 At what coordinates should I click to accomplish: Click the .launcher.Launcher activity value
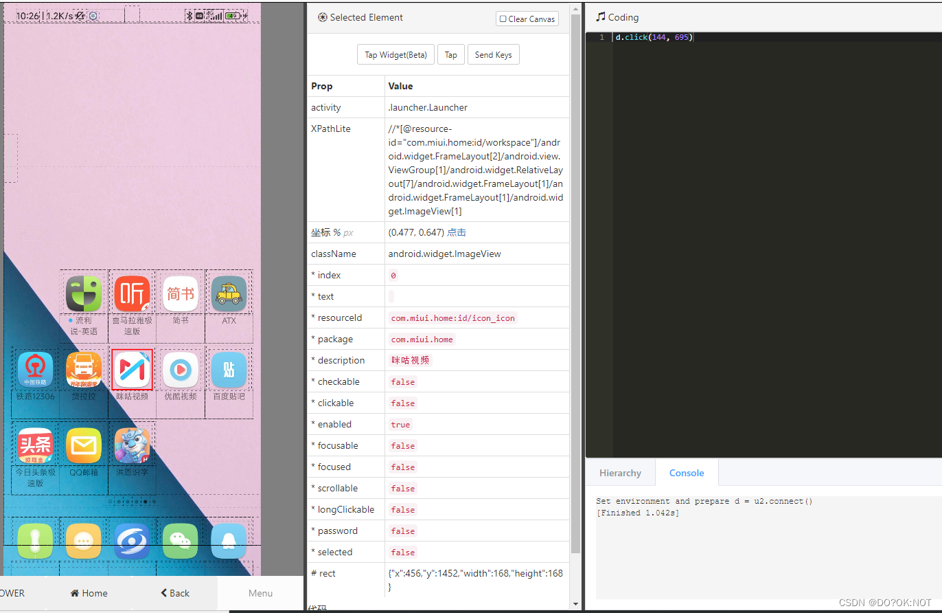tap(428, 107)
